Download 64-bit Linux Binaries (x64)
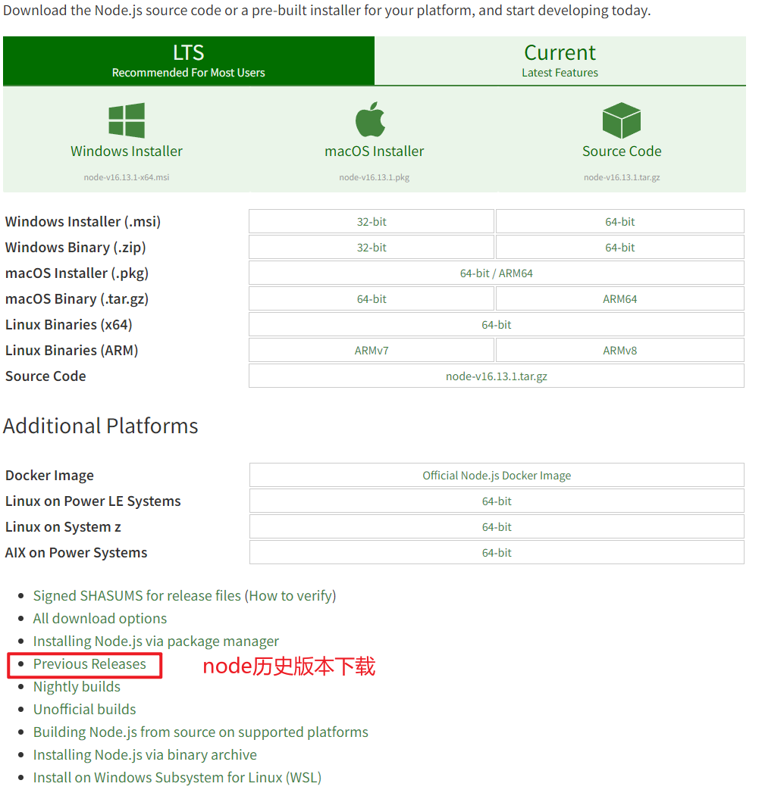Image resolution: width=765 pixels, height=796 pixels. pos(497,324)
